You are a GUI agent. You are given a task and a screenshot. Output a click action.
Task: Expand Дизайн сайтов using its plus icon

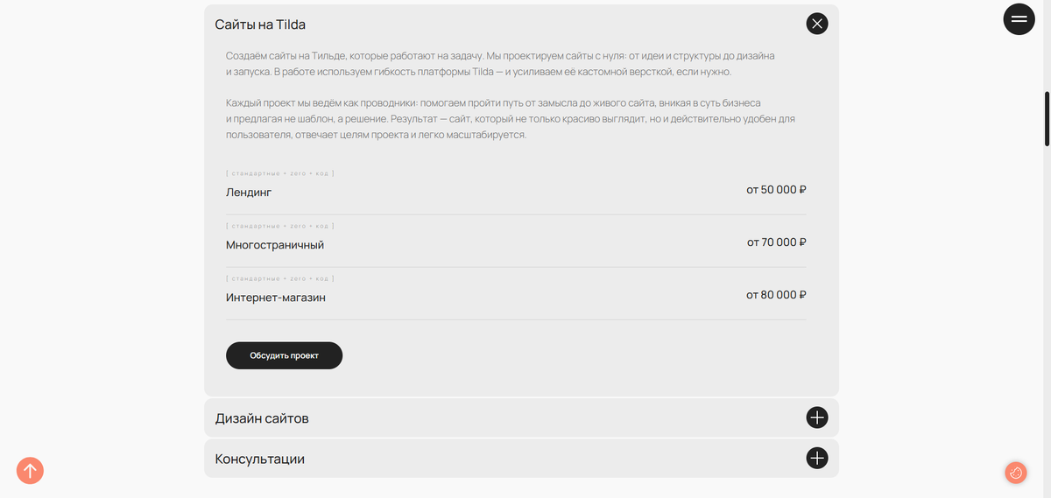tap(817, 417)
